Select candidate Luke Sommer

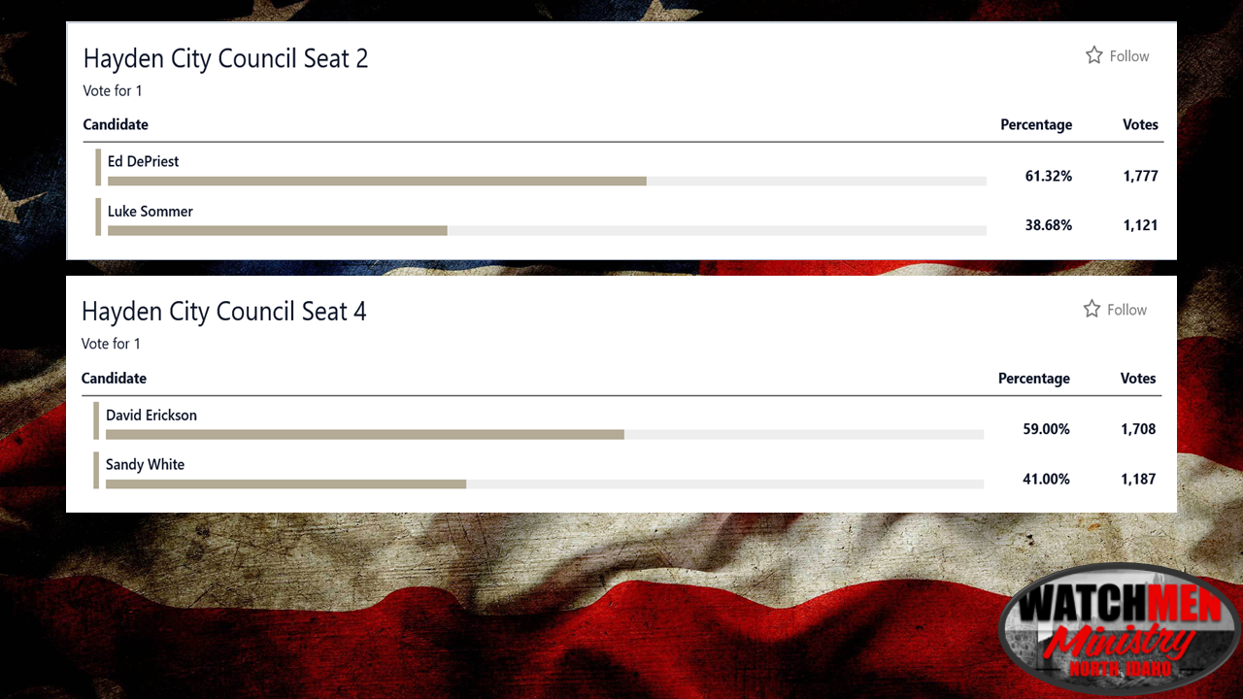[x=150, y=212]
